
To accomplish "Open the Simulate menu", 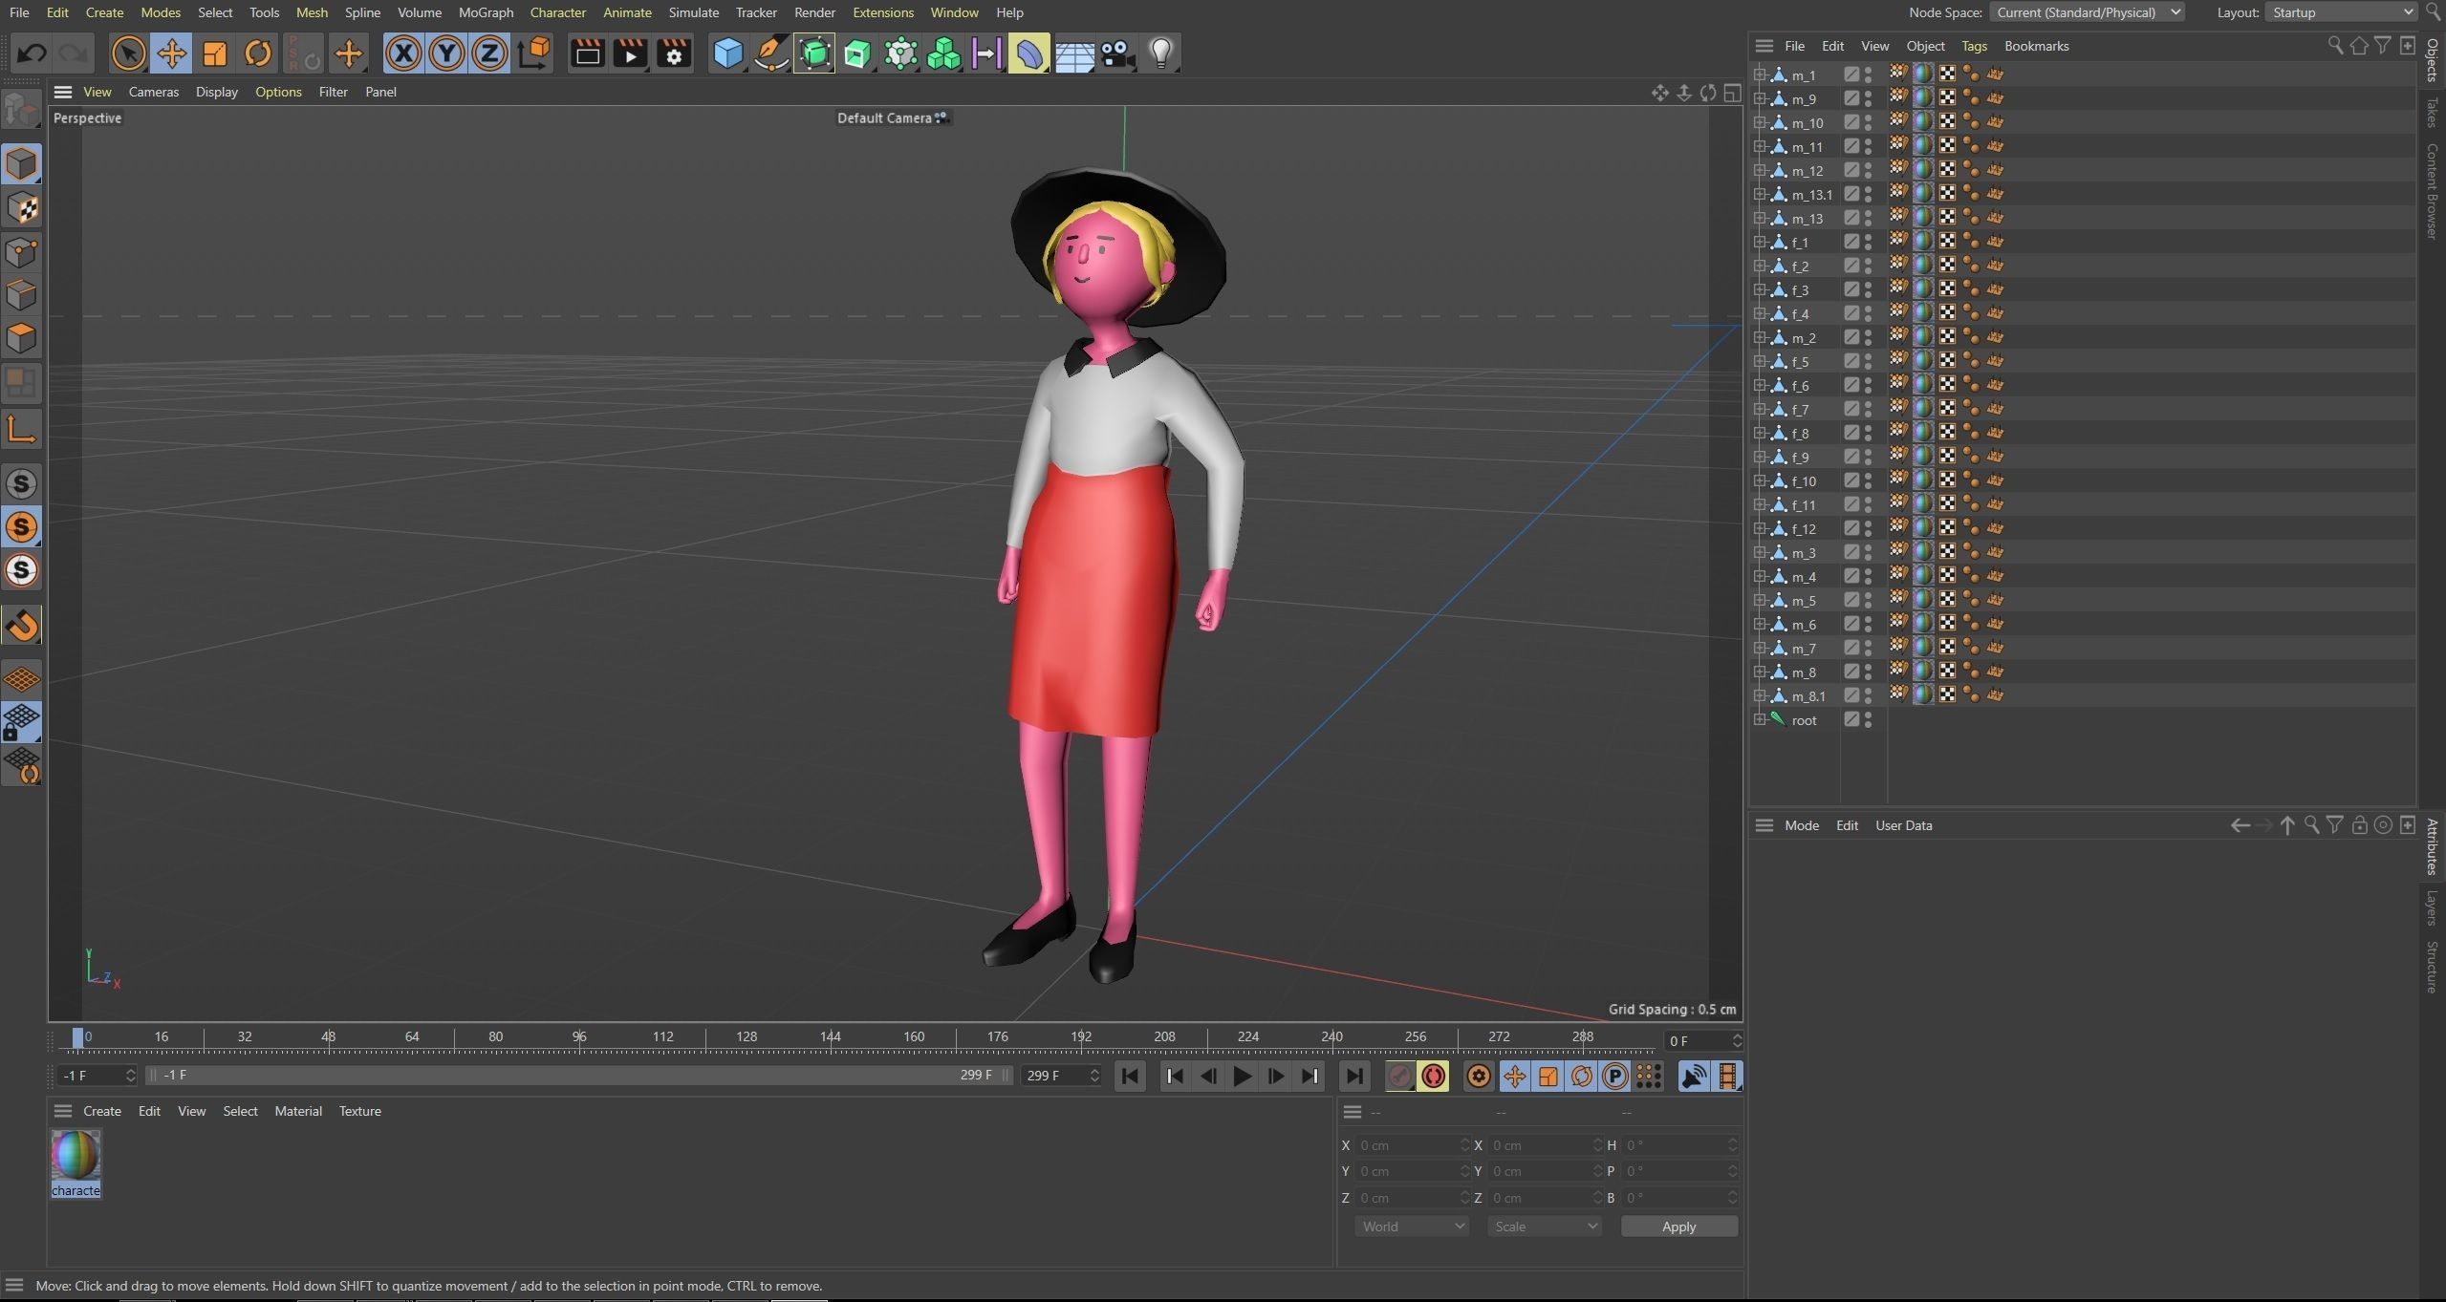I will [x=693, y=12].
